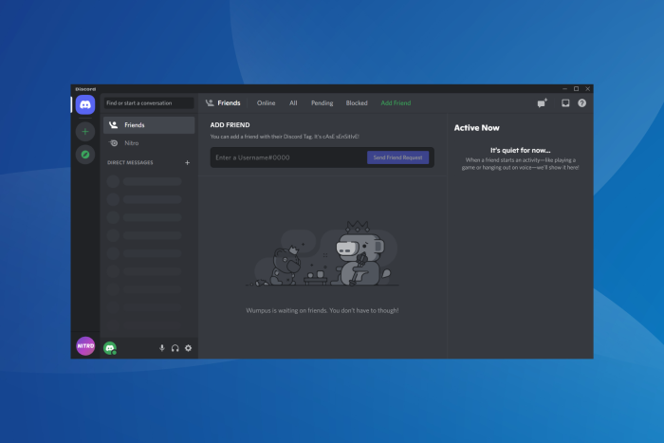This screenshot has height=443, width=664.
Task: Open the Discord home logo button
Action: [x=85, y=104]
